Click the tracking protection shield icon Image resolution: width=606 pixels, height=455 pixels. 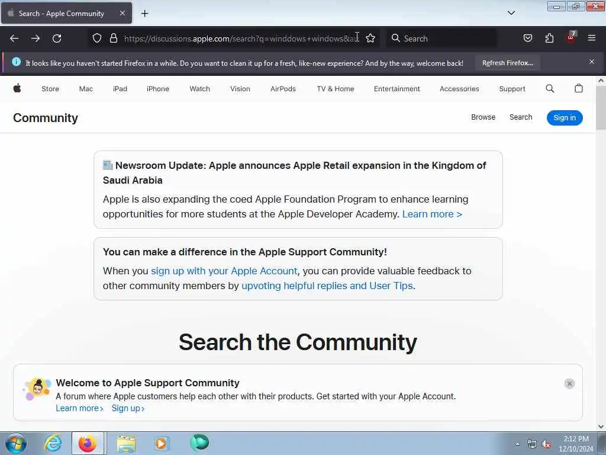coord(97,38)
